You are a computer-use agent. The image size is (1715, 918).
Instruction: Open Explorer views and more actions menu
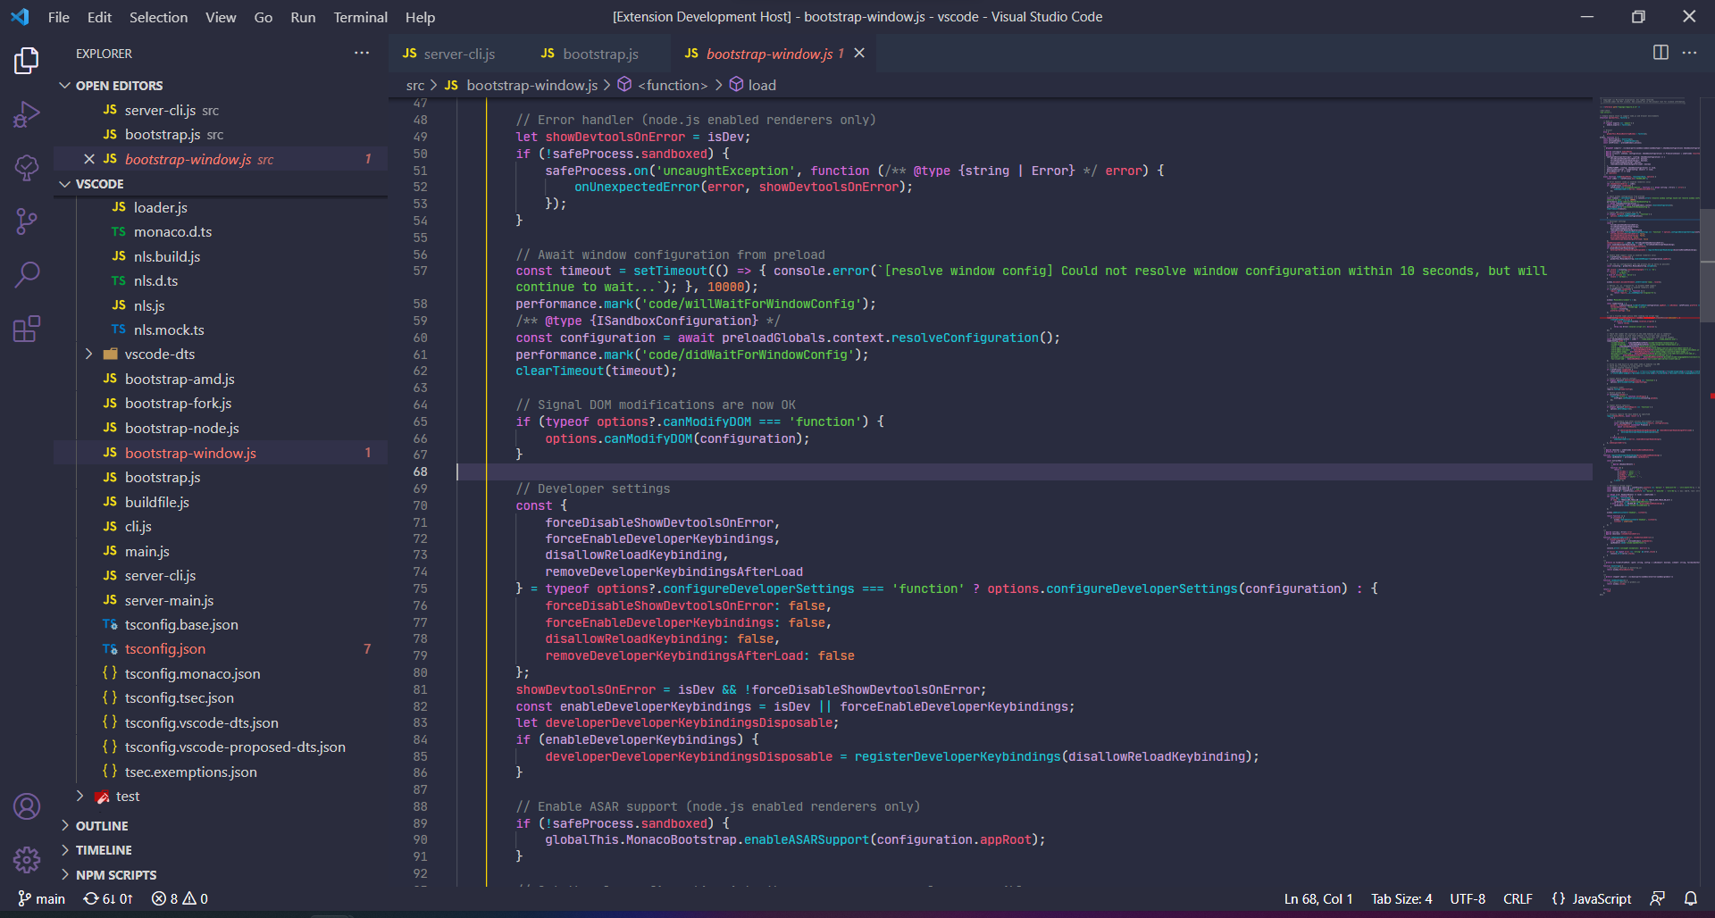(362, 54)
